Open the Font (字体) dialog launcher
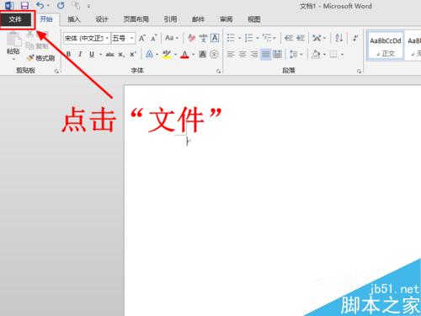421x316 pixels. click(218, 72)
